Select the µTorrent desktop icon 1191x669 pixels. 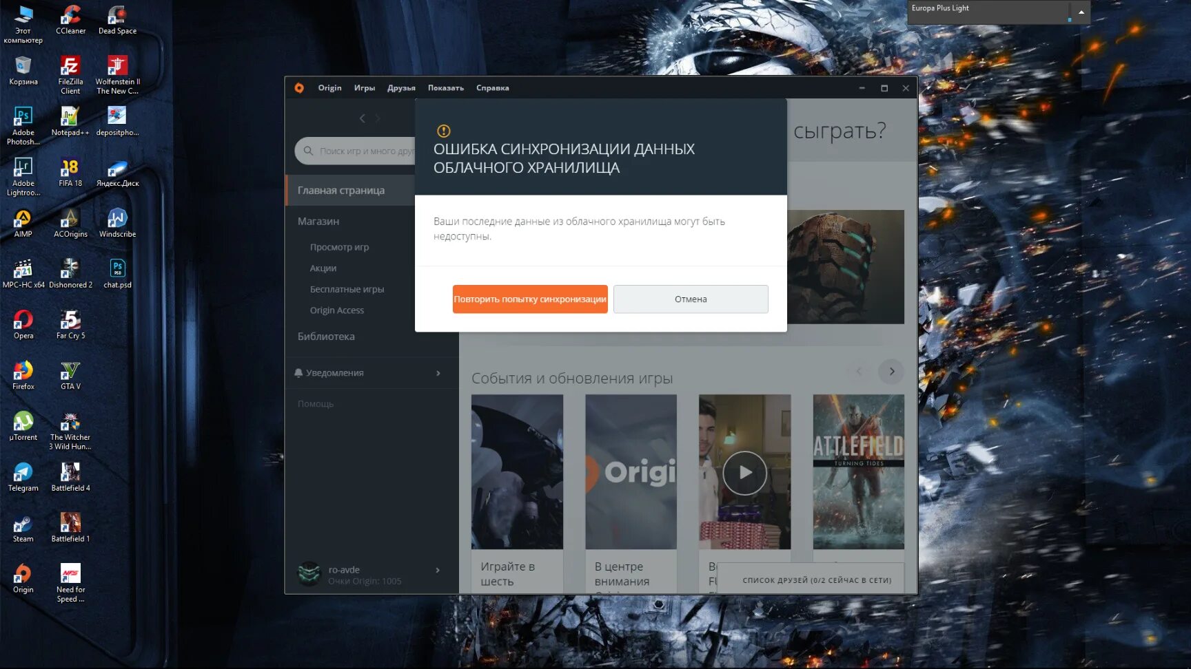pyautogui.click(x=23, y=427)
